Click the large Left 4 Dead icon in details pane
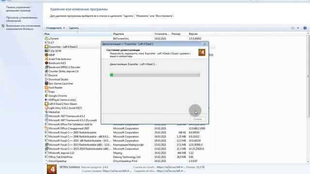This screenshot has width=310, height=174. coord(52,169)
